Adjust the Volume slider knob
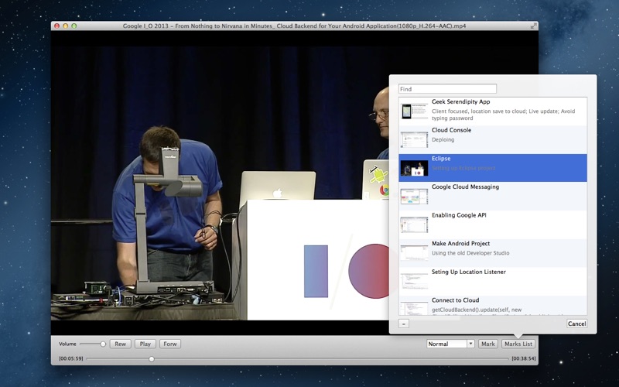The width and height of the screenshot is (619, 387). click(x=103, y=344)
